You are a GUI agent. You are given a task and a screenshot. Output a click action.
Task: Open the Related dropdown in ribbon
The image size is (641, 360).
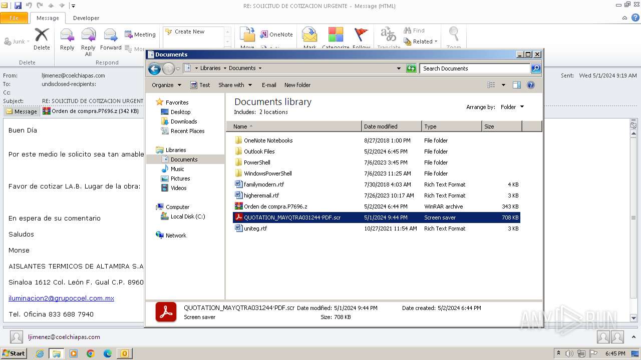click(x=421, y=41)
